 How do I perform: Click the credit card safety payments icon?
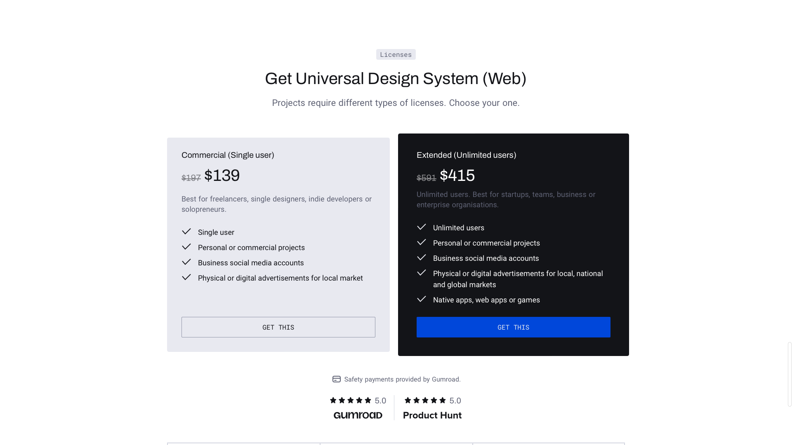click(x=337, y=379)
